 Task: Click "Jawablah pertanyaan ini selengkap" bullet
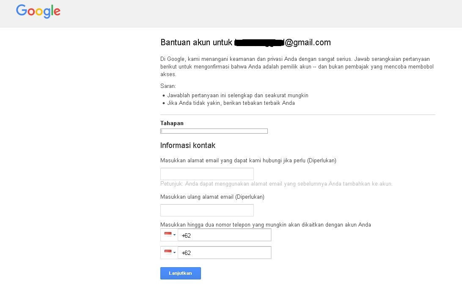pyautogui.click(x=238, y=96)
